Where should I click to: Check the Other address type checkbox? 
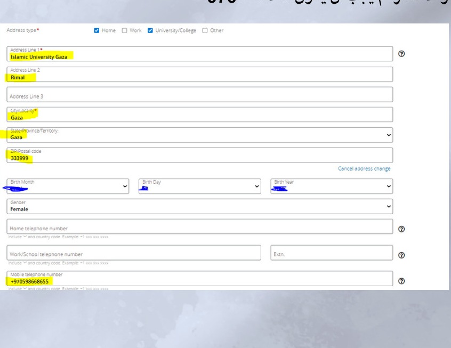(205, 30)
